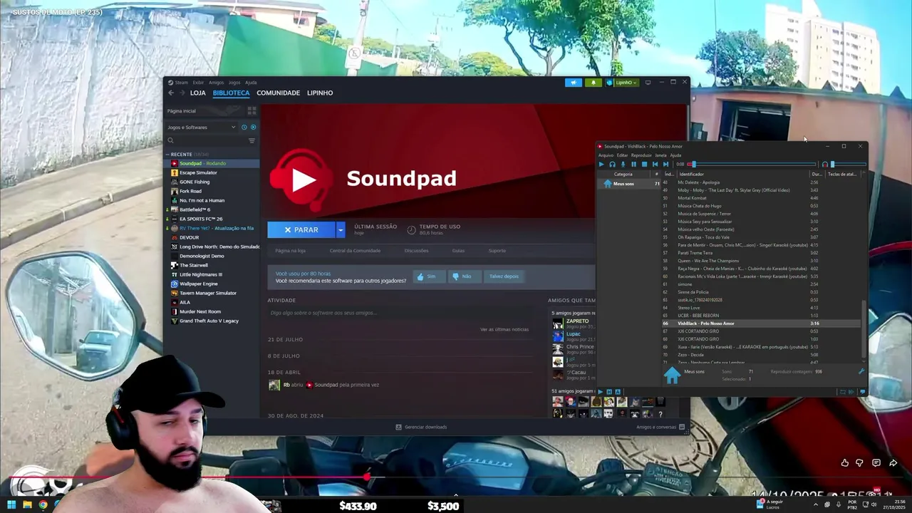Screen dimensions: 912x513
Task: Select Wallpaper Engine in library list
Action: (199, 284)
